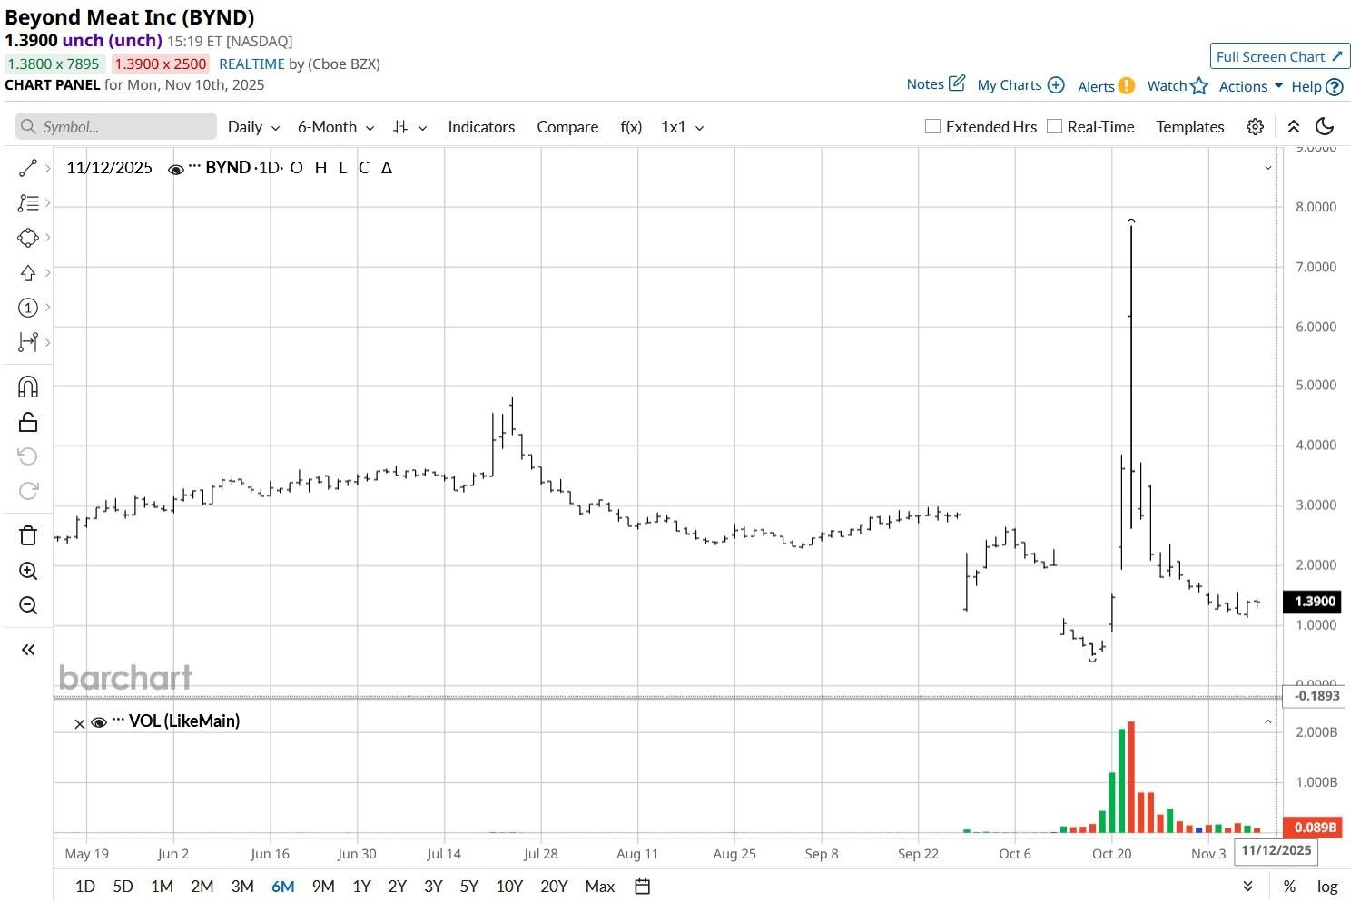Open Notes for this symbol
Viewport: 1360px width, 902px height.
[x=935, y=84]
